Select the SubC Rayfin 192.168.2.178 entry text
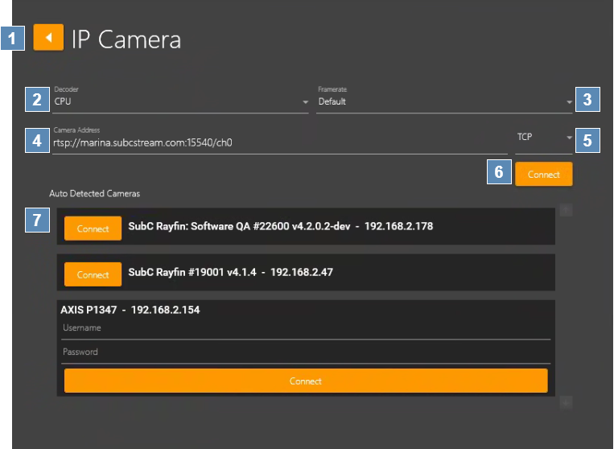The image size is (614, 449). [280, 227]
